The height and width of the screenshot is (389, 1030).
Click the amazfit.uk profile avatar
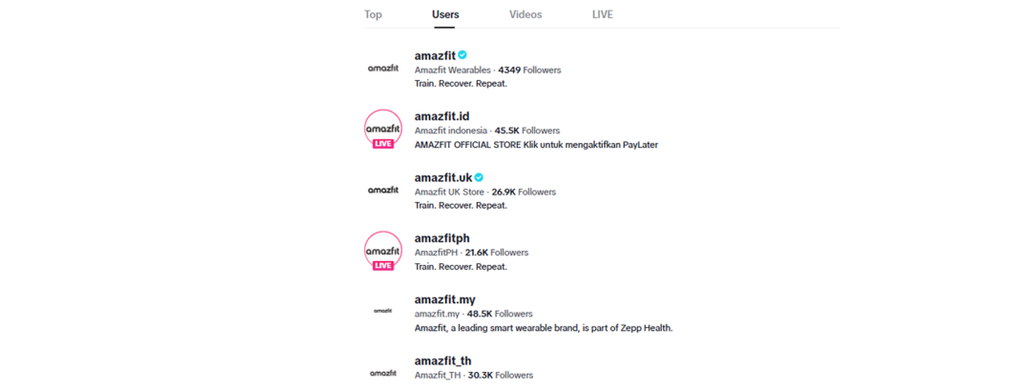pos(383,191)
